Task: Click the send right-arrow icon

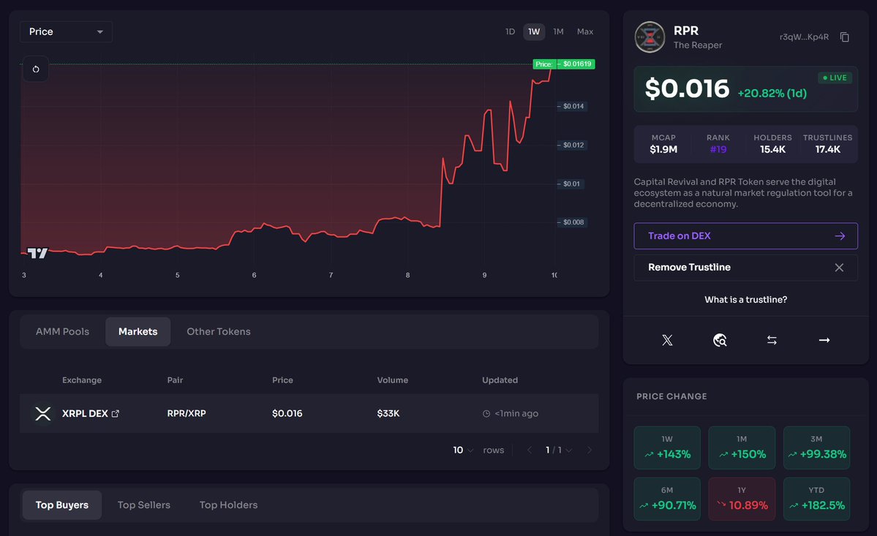Action: [824, 340]
